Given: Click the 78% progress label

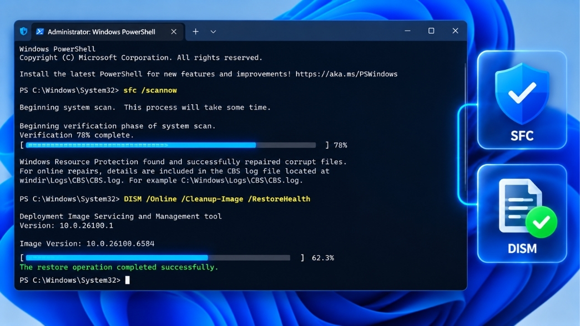Looking at the screenshot, I should pos(340,145).
